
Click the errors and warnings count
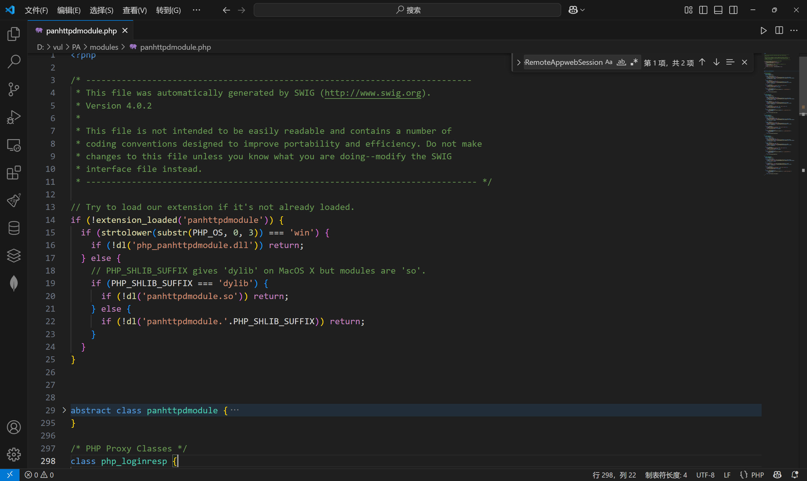[x=39, y=475]
